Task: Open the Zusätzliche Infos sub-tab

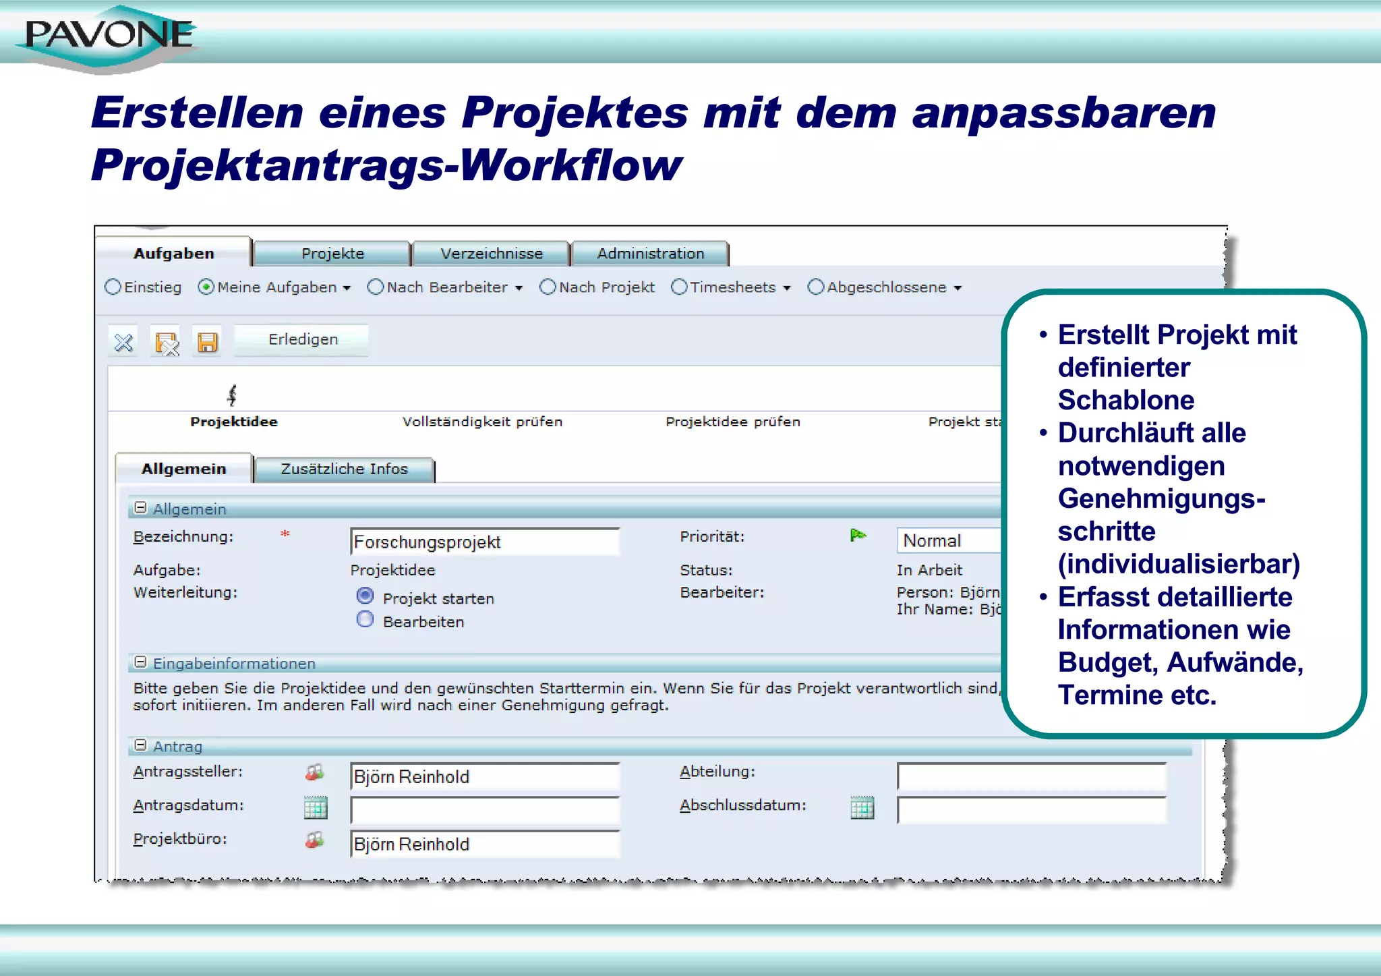Action: pos(345,469)
